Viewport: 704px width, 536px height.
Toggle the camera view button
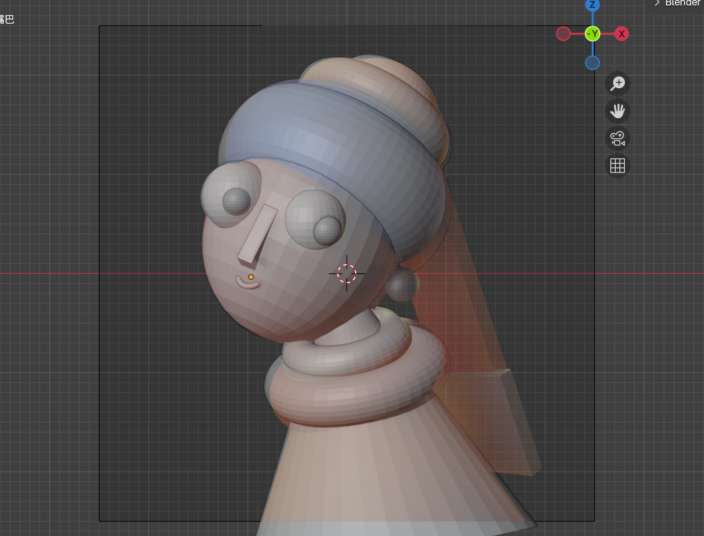pos(618,138)
